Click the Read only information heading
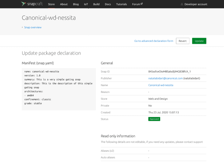Screen dimensions: 224x162 coord(118,136)
